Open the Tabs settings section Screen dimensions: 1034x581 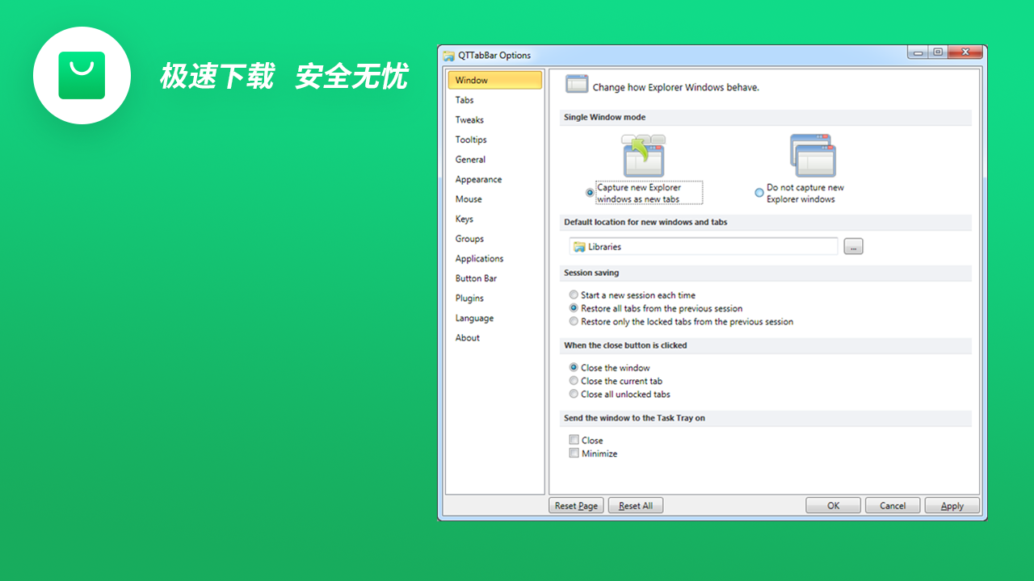tap(464, 99)
